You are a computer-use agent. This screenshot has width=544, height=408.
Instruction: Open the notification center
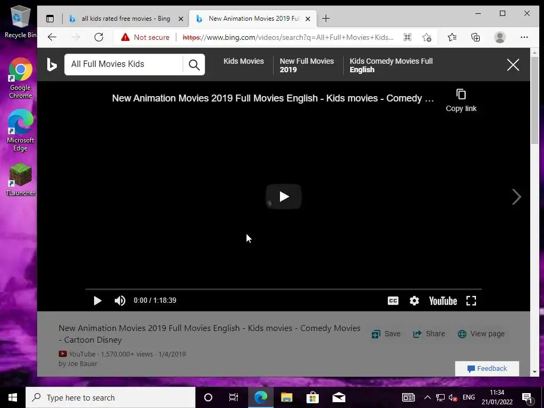click(x=527, y=397)
